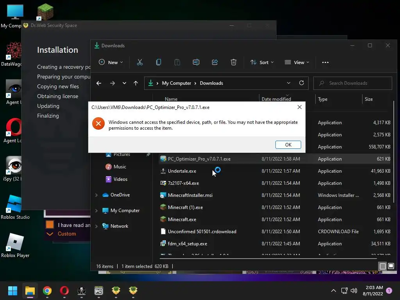Select Unconfirmed 501501.crdownload file

pos(275,232)
